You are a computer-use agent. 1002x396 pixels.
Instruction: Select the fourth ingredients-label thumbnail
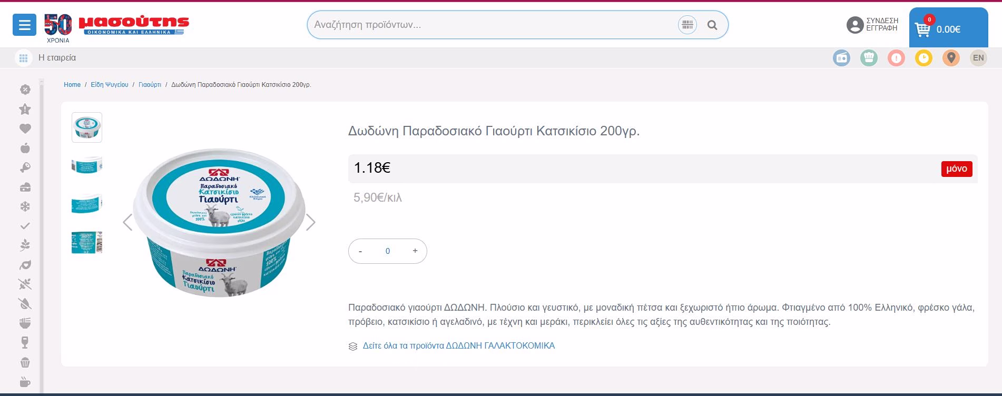click(87, 242)
